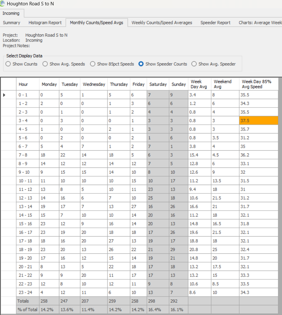
Task: Choose the Show Speeder Counts radio button
Action: click(141, 64)
